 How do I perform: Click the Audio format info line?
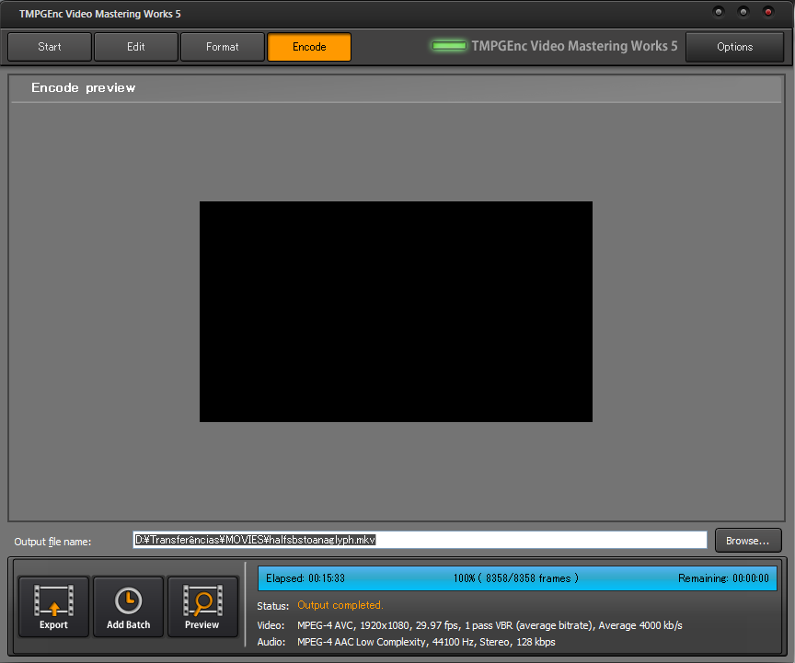(426, 642)
